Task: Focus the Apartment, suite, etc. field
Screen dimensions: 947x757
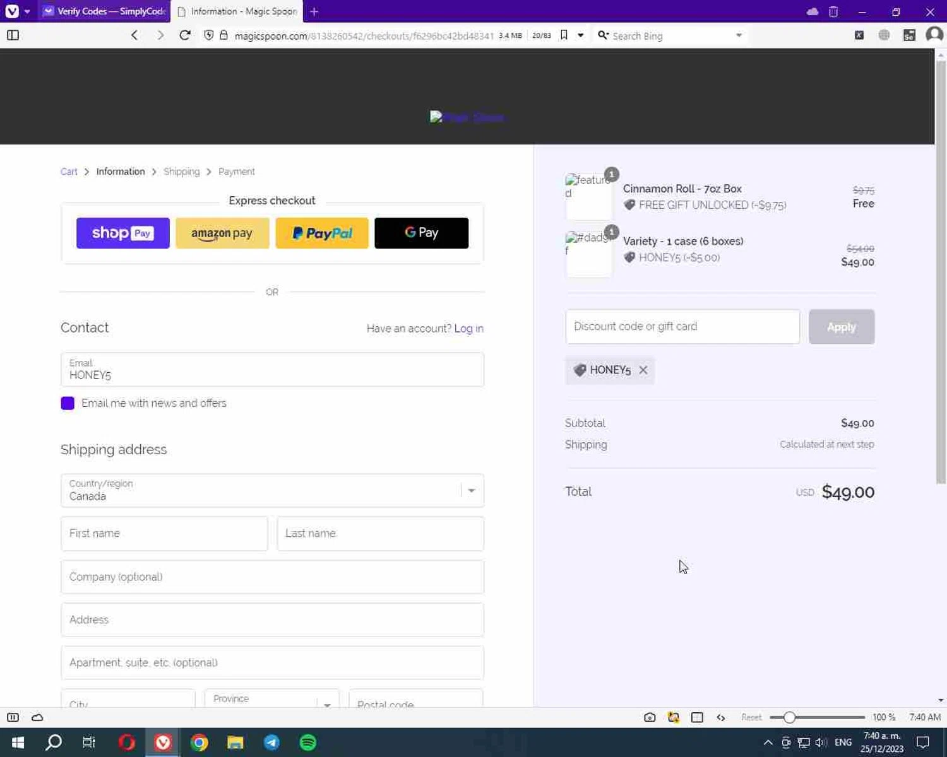Action: [272, 663]
